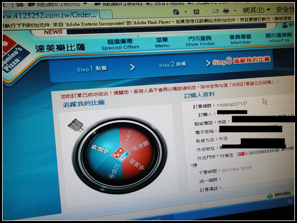Screen dimensions: 297x223
Task: Click the 追蹤我的比薩 heading
Action: [x=84, y=103]
